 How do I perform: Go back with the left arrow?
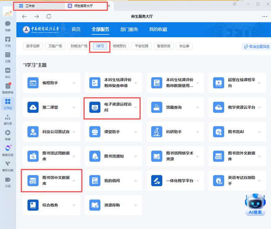[x=24, y=16]
